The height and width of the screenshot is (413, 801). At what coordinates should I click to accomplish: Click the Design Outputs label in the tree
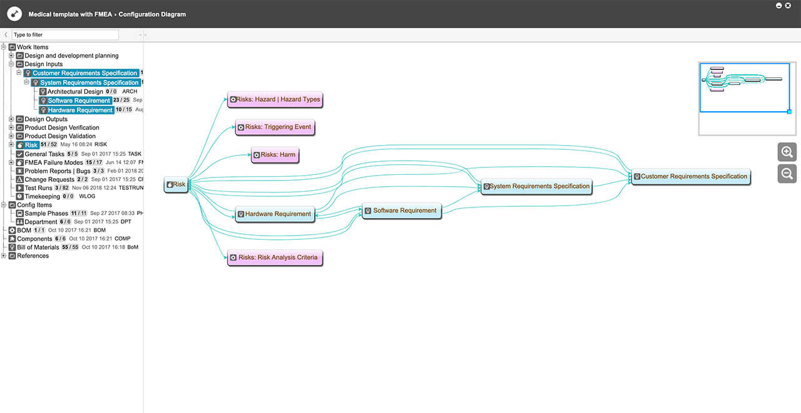coord(46,119)
